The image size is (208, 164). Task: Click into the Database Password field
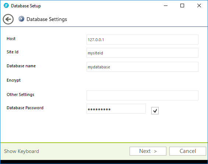116,108
